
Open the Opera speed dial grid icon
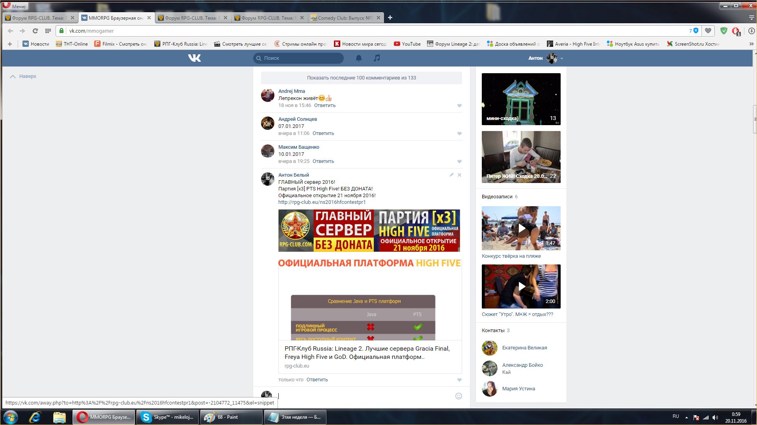(48, 31)
